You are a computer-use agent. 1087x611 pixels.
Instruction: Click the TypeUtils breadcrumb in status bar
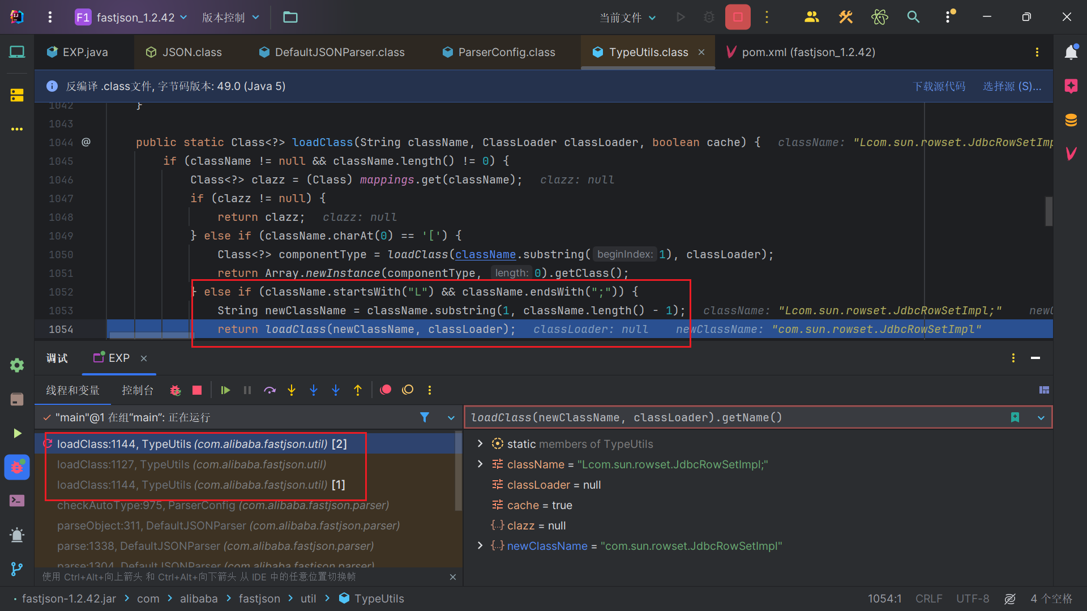pyautogui.click(x=372, y=599)
